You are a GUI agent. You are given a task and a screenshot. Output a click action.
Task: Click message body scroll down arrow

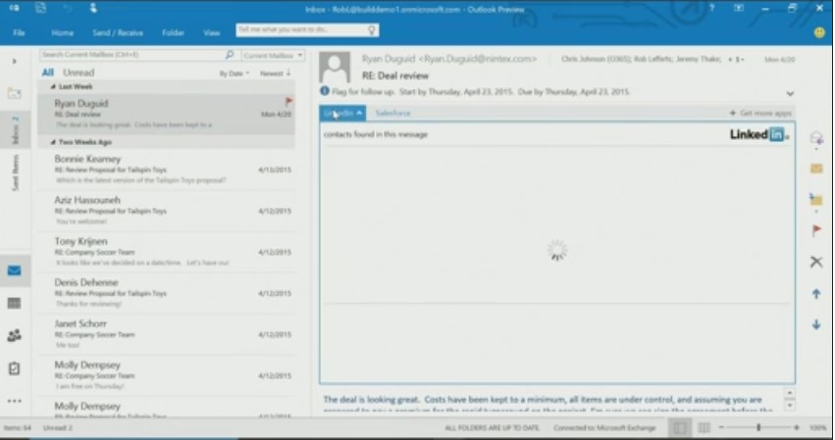pyautogui.click(x=790, y=406)
